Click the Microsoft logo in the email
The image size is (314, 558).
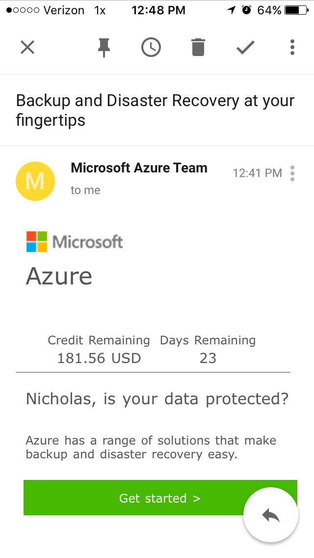75,242
